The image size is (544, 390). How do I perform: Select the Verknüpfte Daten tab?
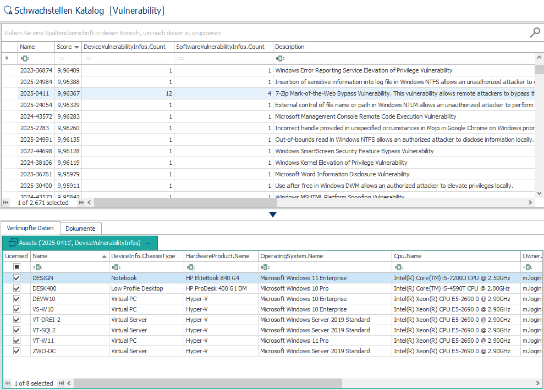pyautogui.click(x=30, y=229)
